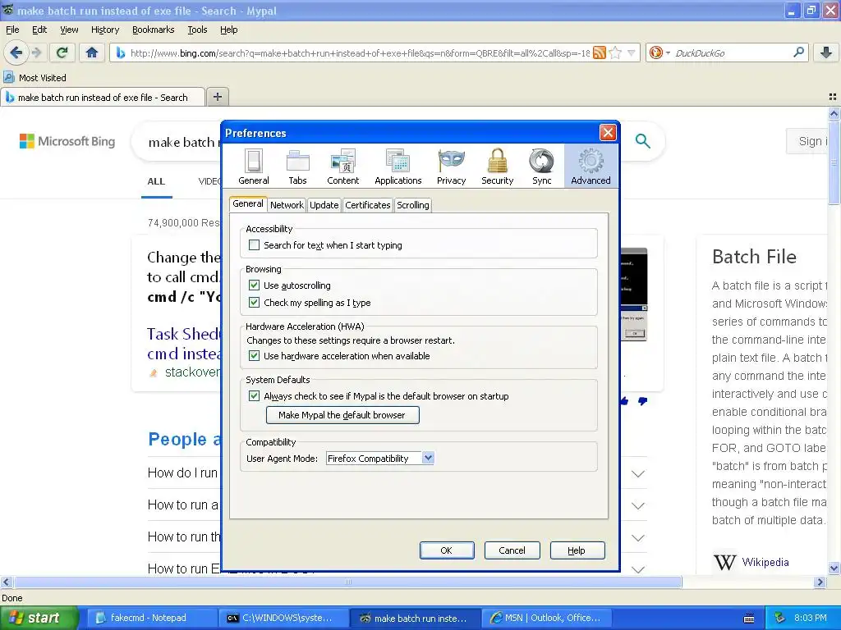Confirm preferences with OK button

(x=446, y=550)
